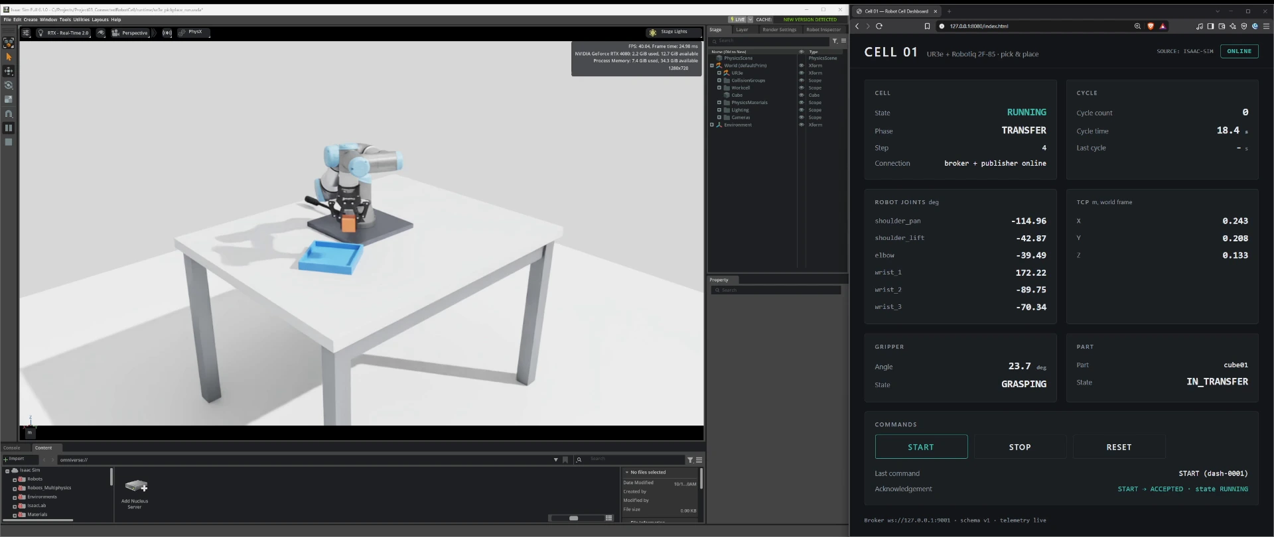
Task: Bookmark the dashboard page in browser
Action: [927, 26]
